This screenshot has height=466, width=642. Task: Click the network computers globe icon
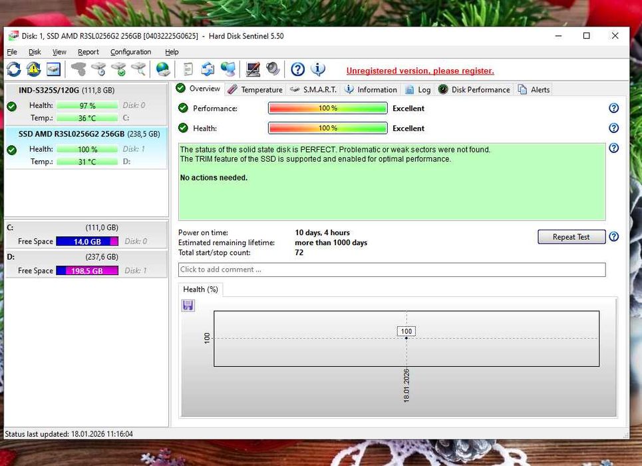click(x=228, y=69)
